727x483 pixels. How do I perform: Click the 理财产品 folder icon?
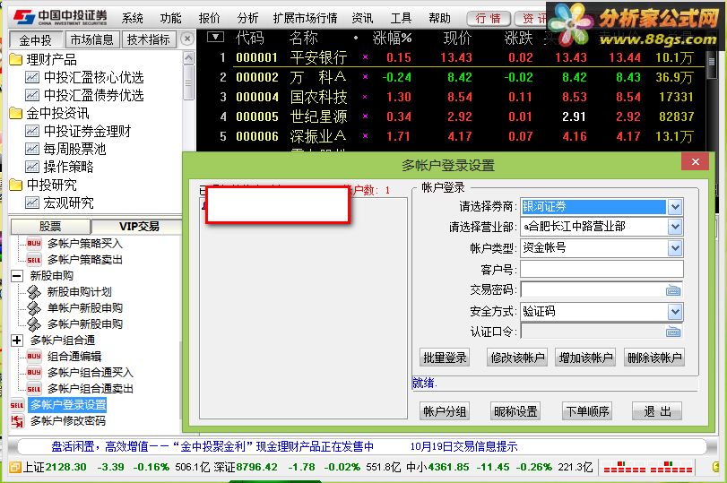[16, 59]
